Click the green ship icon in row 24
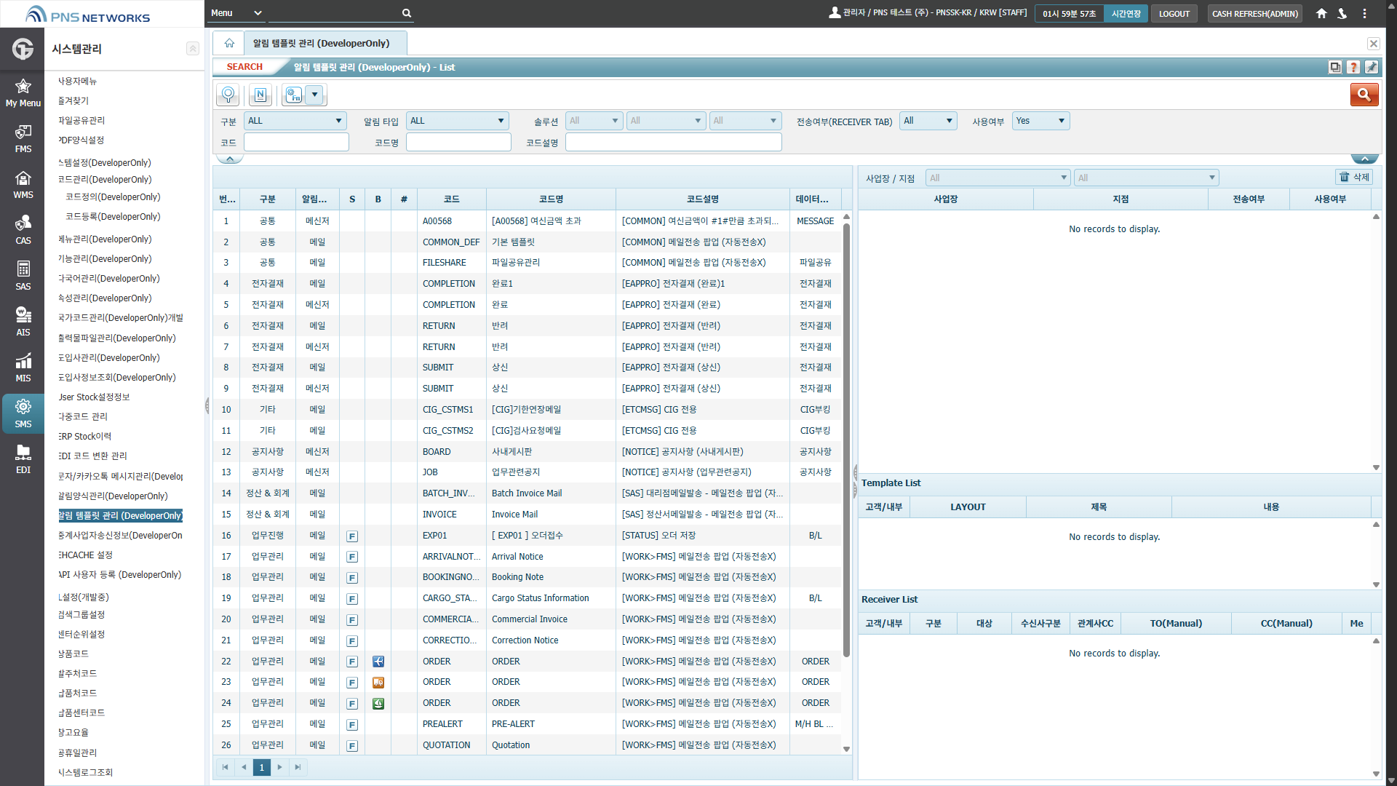Image resolution: width=1397 pixels, height=786 pixels. coord(378,704)
